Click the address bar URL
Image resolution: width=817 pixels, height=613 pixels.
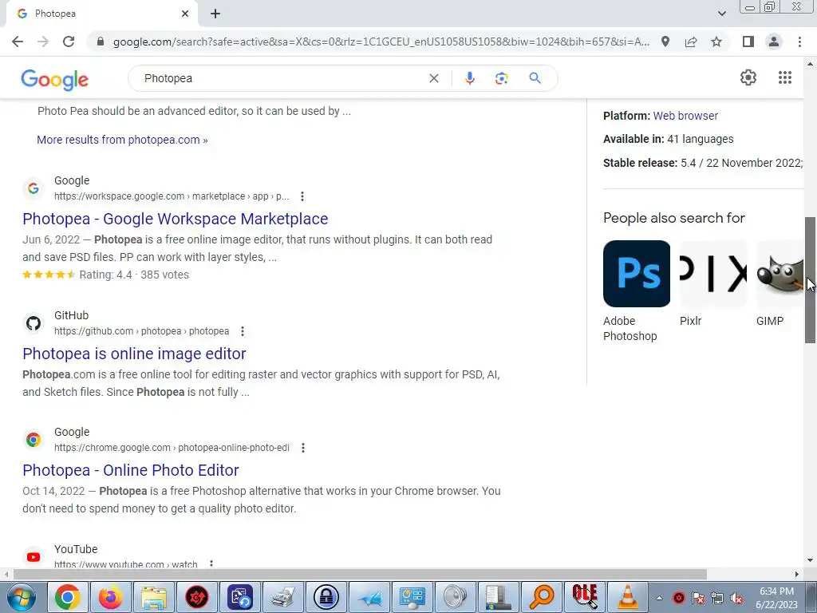coord(381,42)
